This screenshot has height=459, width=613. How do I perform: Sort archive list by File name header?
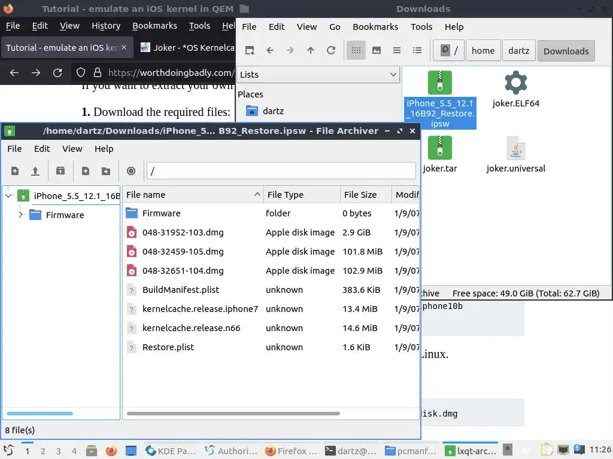193,195
